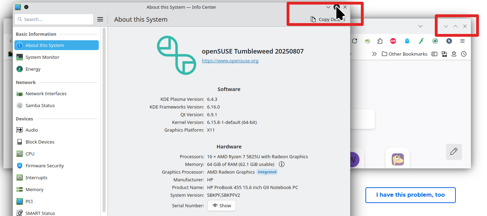This screenshot has width=487, height=216.
Task: Click the Info Center search field
Action: tap(54, 19)
